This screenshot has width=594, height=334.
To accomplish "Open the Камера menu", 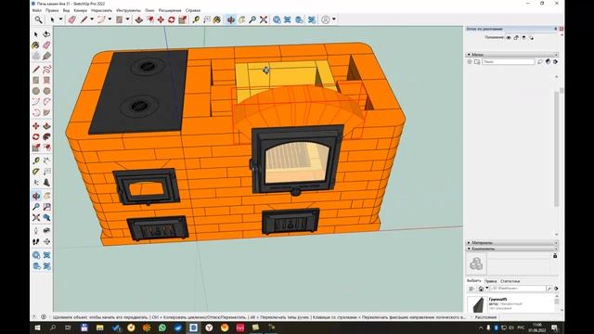I will [81, 10].
